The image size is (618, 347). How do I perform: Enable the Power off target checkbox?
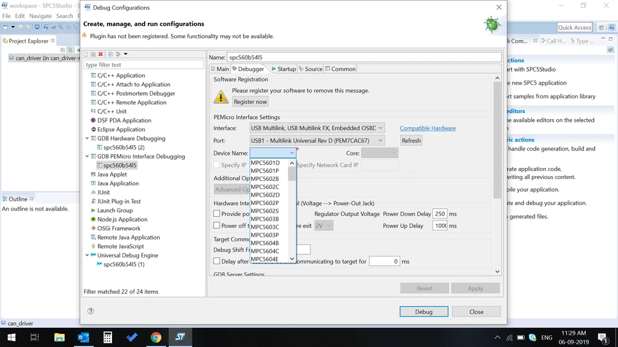(x=217, y=225)
